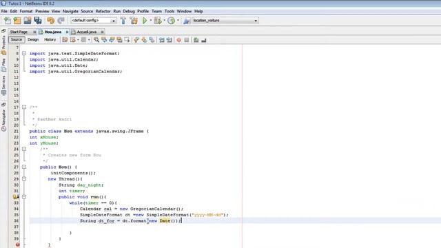Open the Profile Project arrow dropdown
This screenshot has height=248, width=441.
[x=178, y=21]
